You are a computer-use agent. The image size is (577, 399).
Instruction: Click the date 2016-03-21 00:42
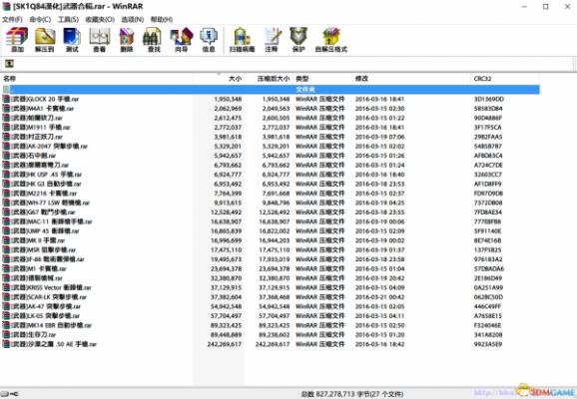[379, 297]
